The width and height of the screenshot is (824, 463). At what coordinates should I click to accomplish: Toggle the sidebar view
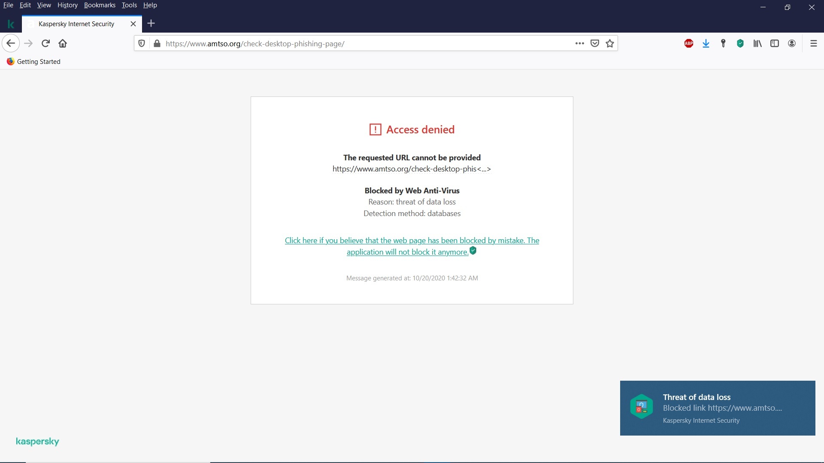[x=775, y=43]
